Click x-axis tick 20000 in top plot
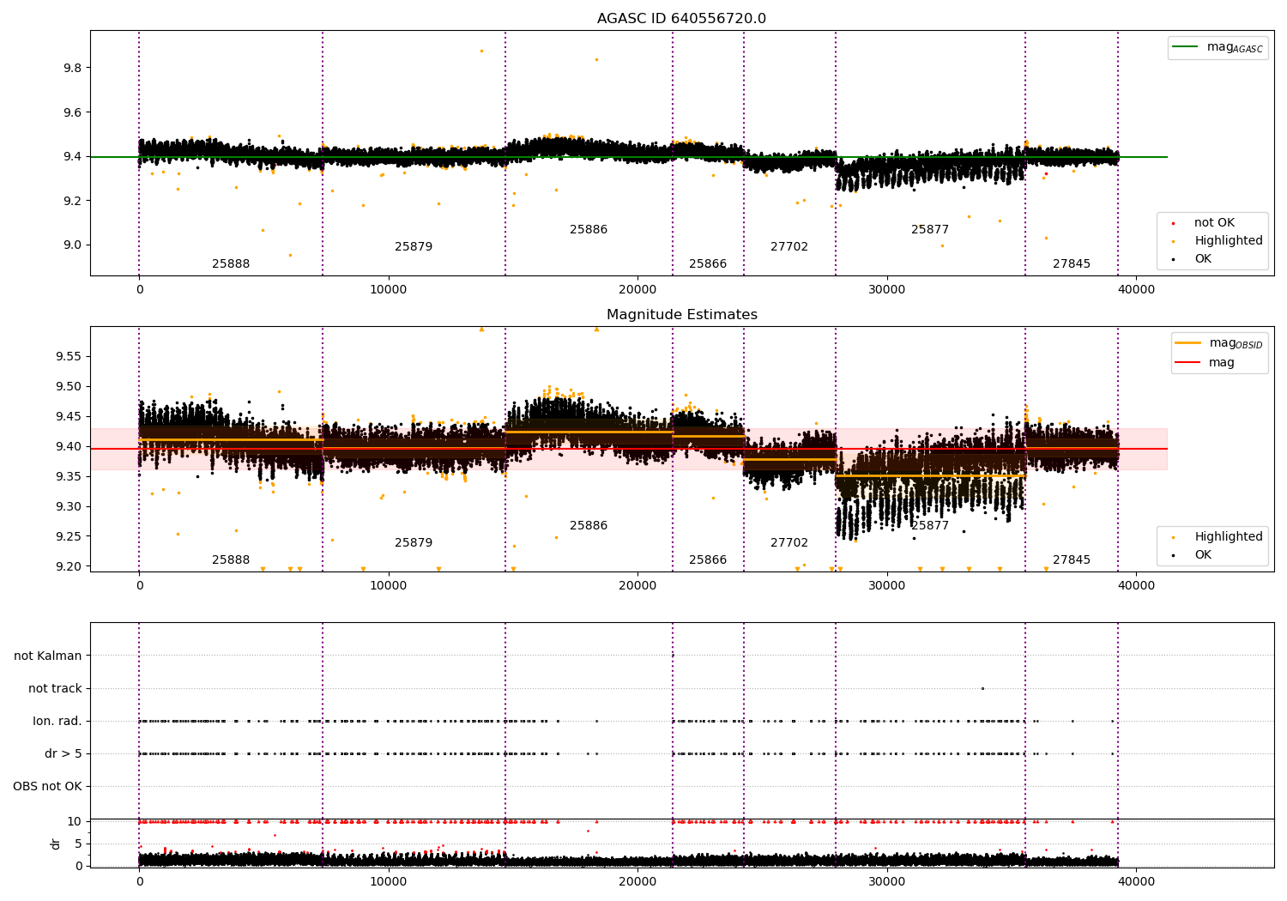 pyautogui.click(x=637, y=290)
